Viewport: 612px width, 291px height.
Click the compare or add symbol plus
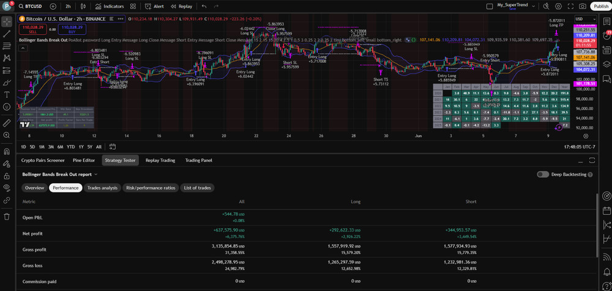coord(53,6)
